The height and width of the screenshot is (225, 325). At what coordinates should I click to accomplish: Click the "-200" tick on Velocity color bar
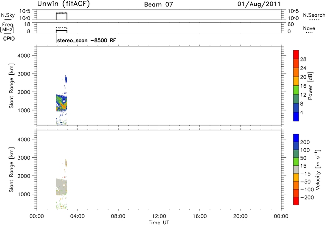(307, 197)
